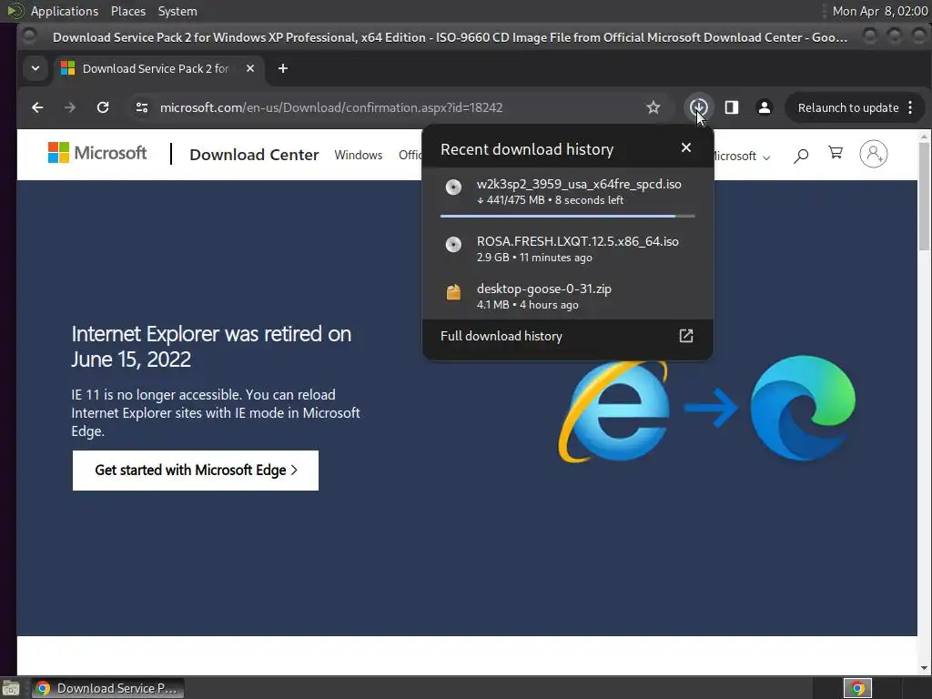Click the Chrome tray icon in bottom panel

[857, 688]
